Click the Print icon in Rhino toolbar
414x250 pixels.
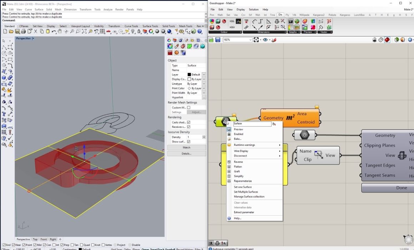point(23,31)
